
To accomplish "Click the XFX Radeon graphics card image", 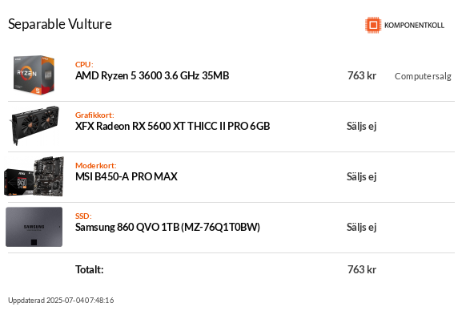I will (34, 125).
